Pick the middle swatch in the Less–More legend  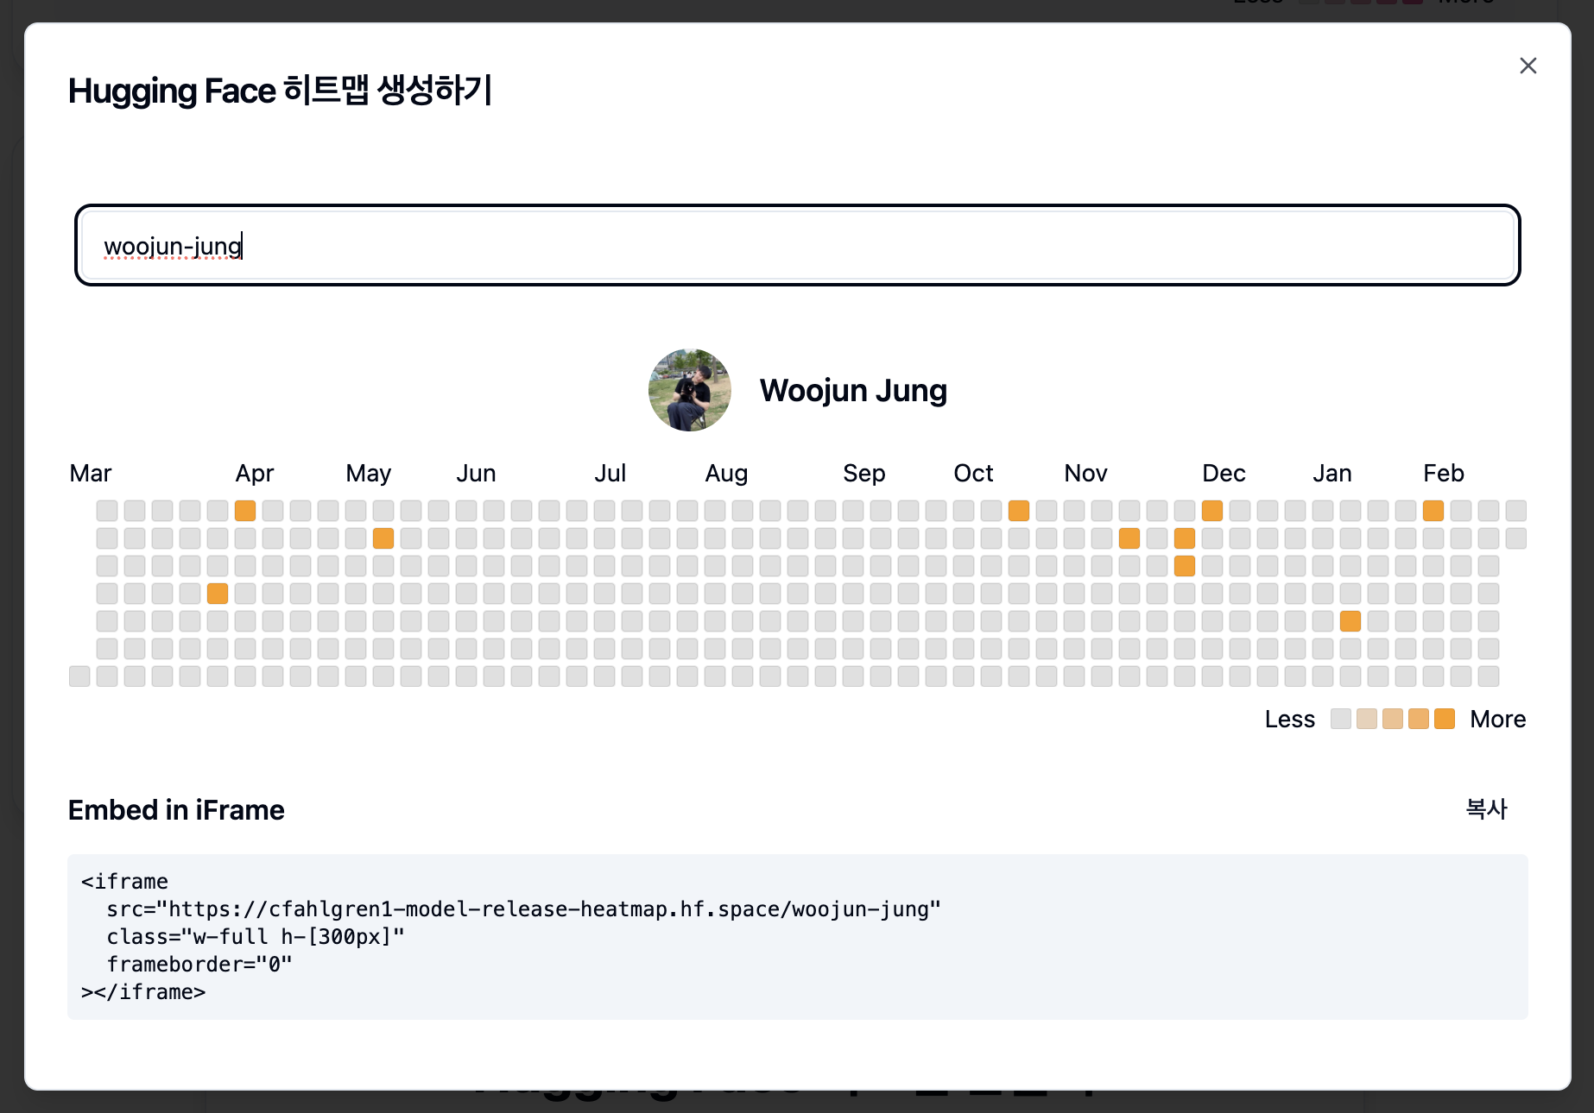click(1392, 719)
